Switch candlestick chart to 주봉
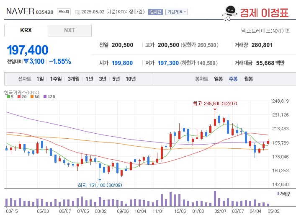 click(233, 79)
